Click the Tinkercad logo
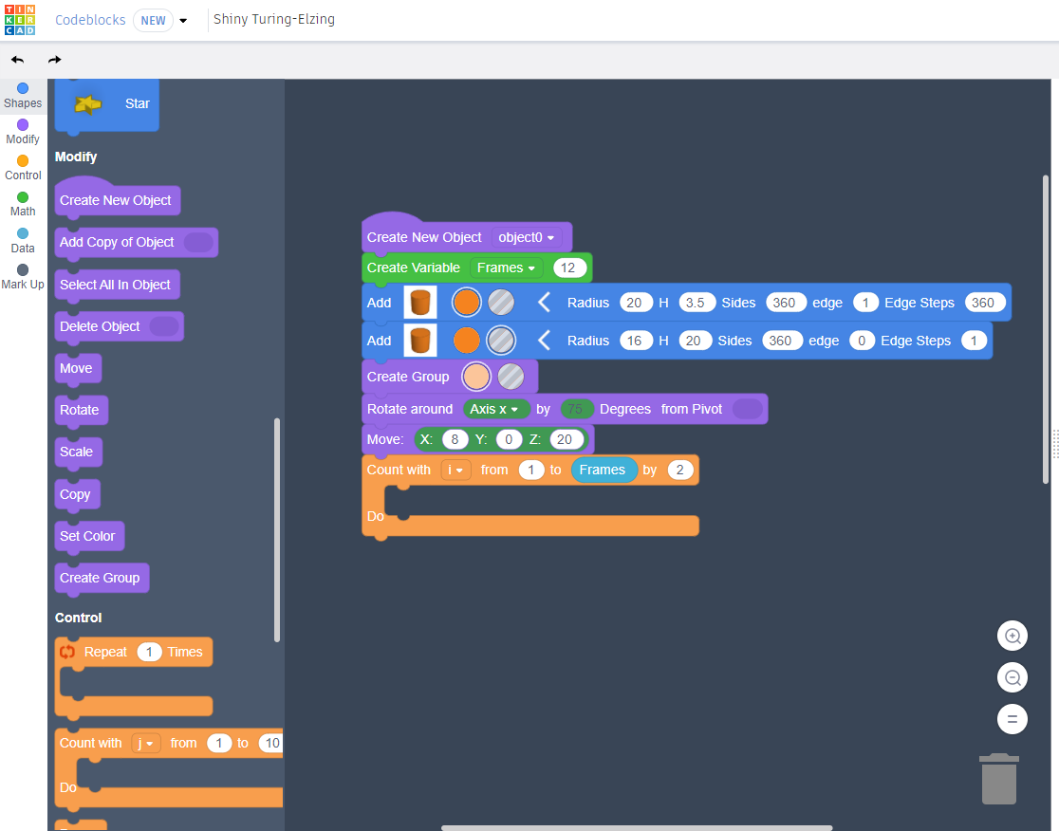 tap(19, 19)
